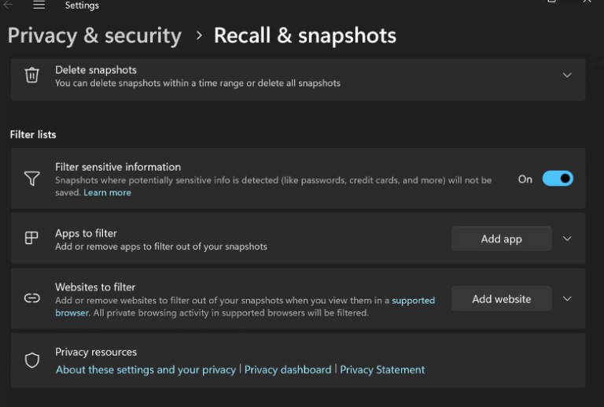
Task: Open About these settings and your privacy
Action: point(145,370)
